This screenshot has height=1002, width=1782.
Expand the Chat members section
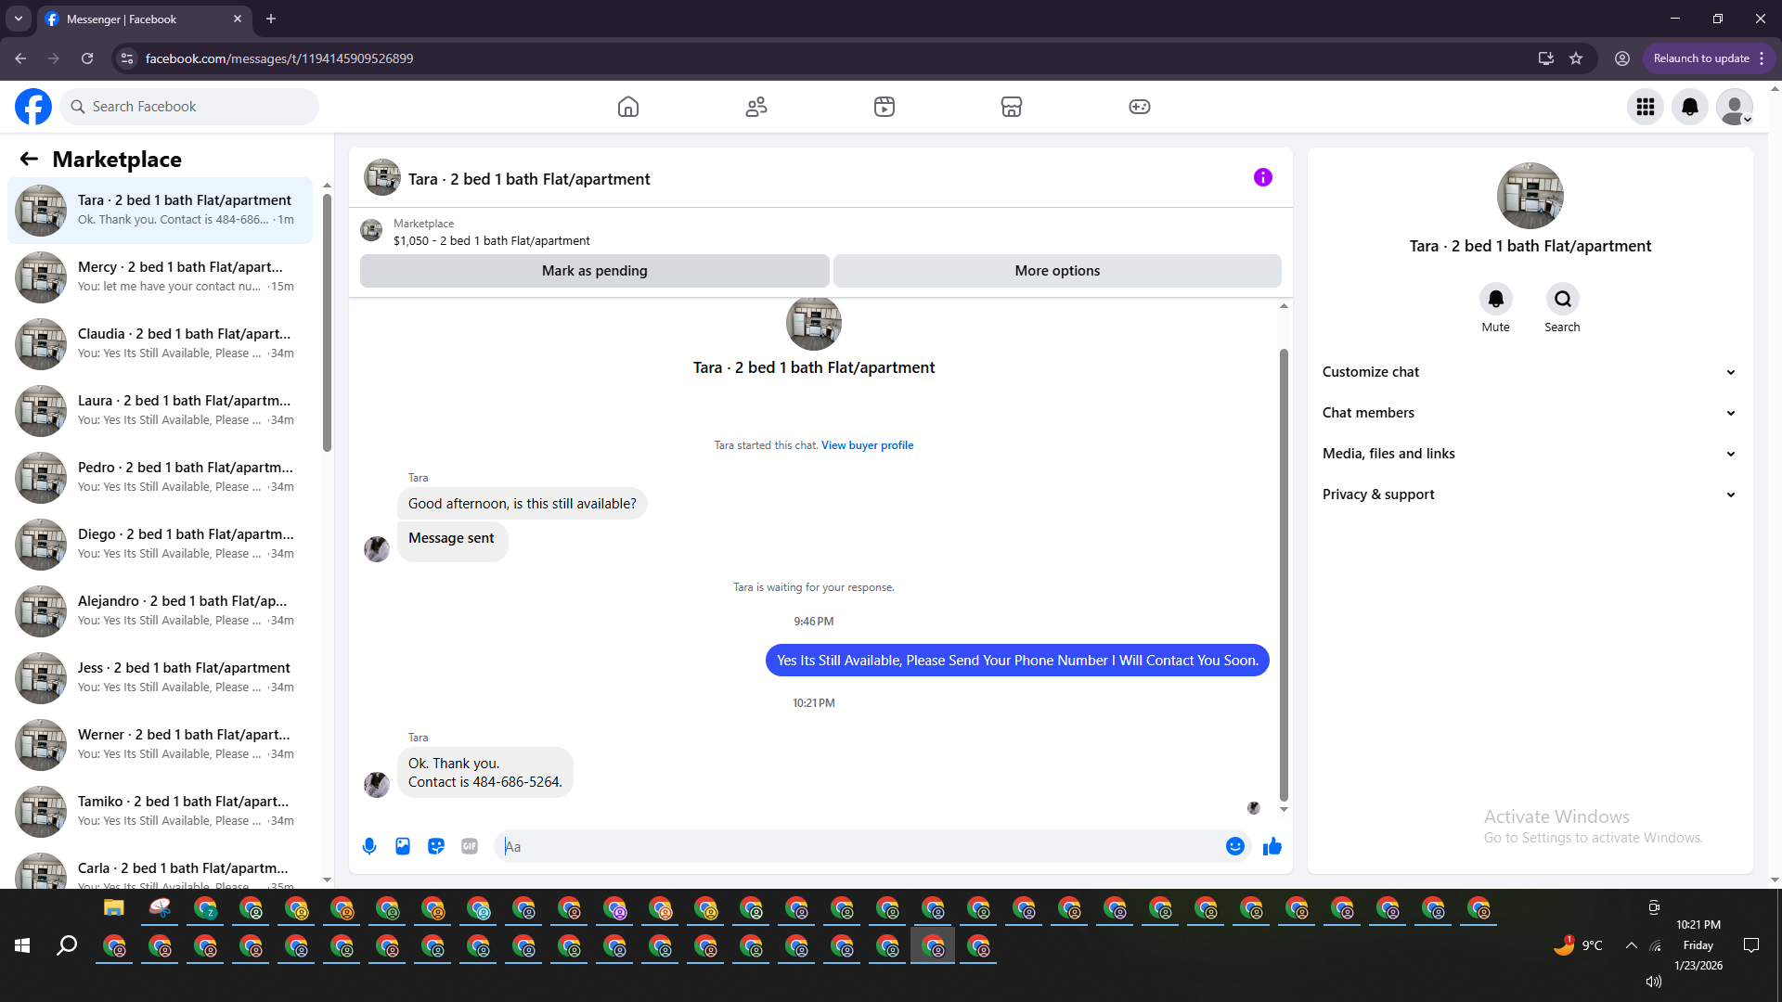[1529, 413]
